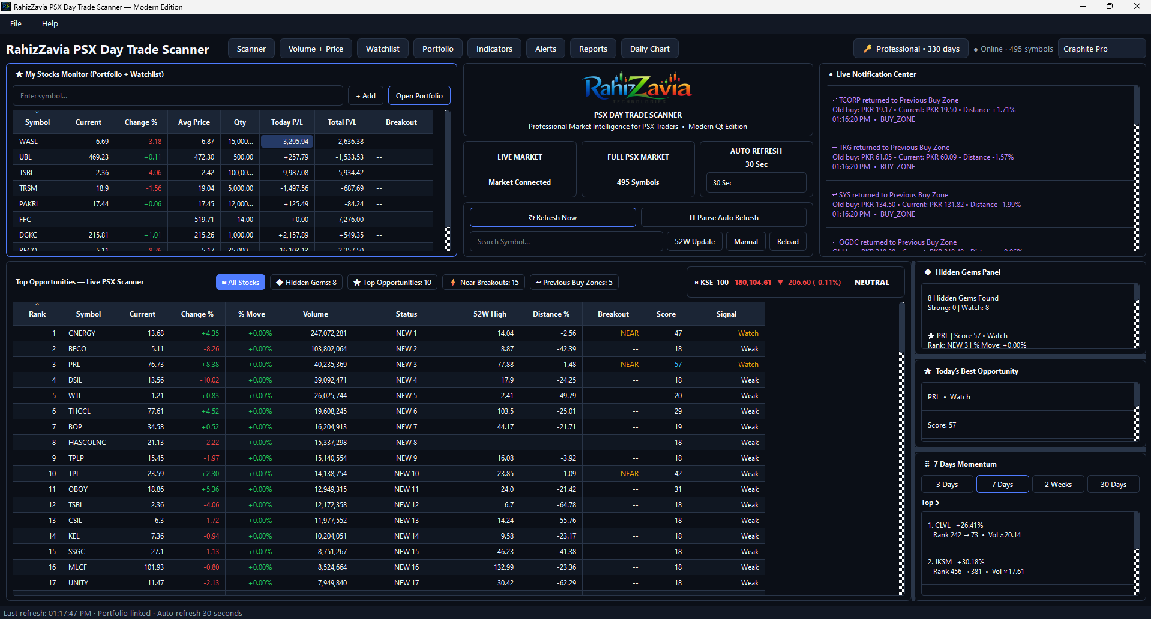Screen dimensions: 1151x619
Task: Sort scanner by 52W High header
Action: coord(490,314)
